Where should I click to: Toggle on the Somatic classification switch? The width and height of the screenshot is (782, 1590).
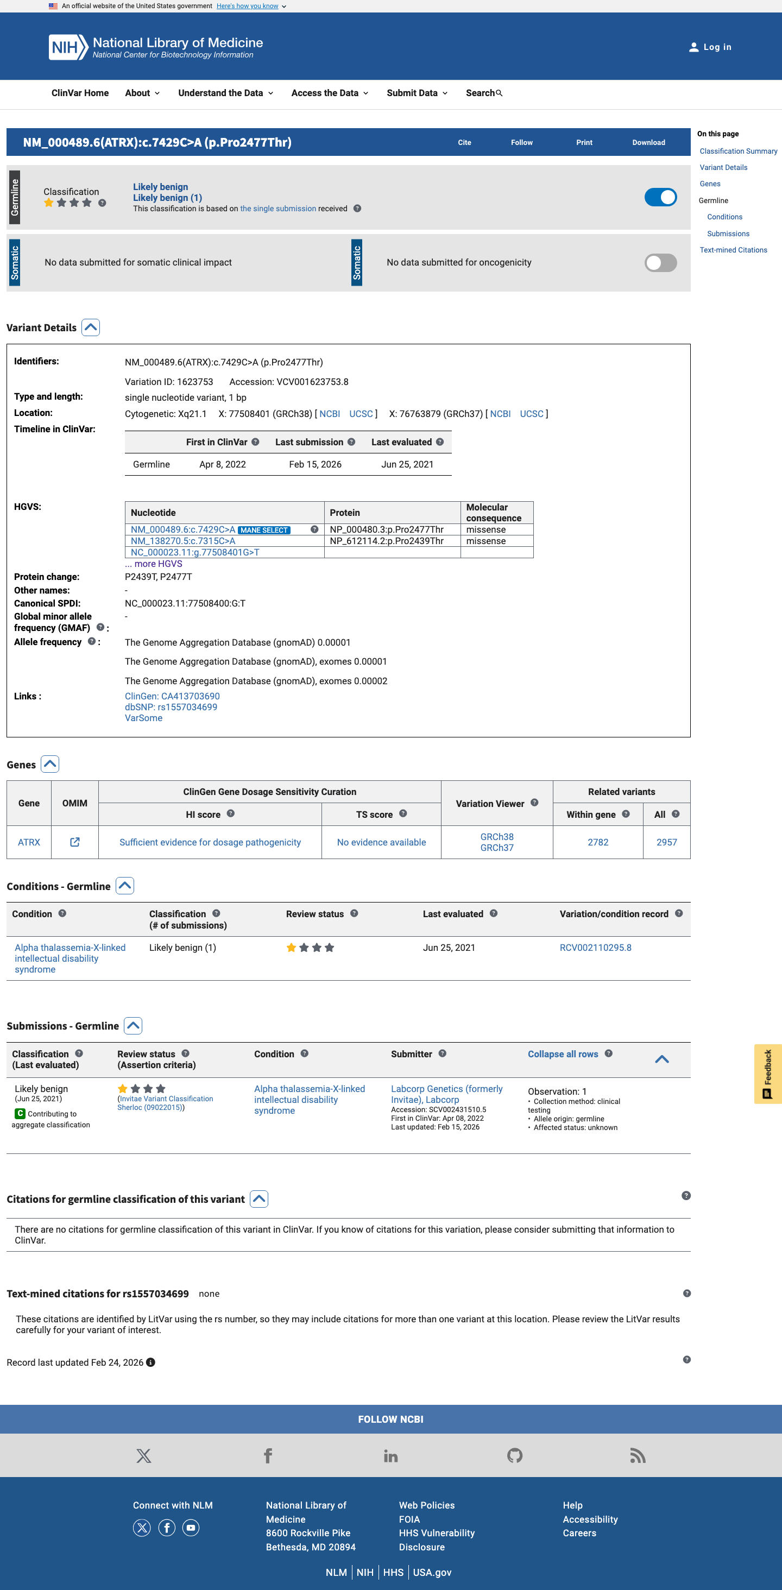point(660,262)
